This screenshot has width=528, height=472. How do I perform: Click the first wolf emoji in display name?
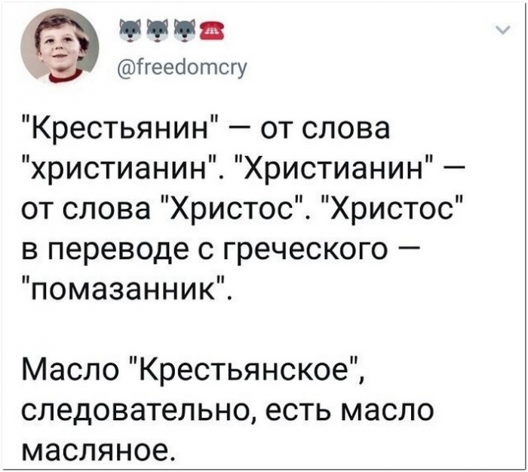click(x=130, y=31)
